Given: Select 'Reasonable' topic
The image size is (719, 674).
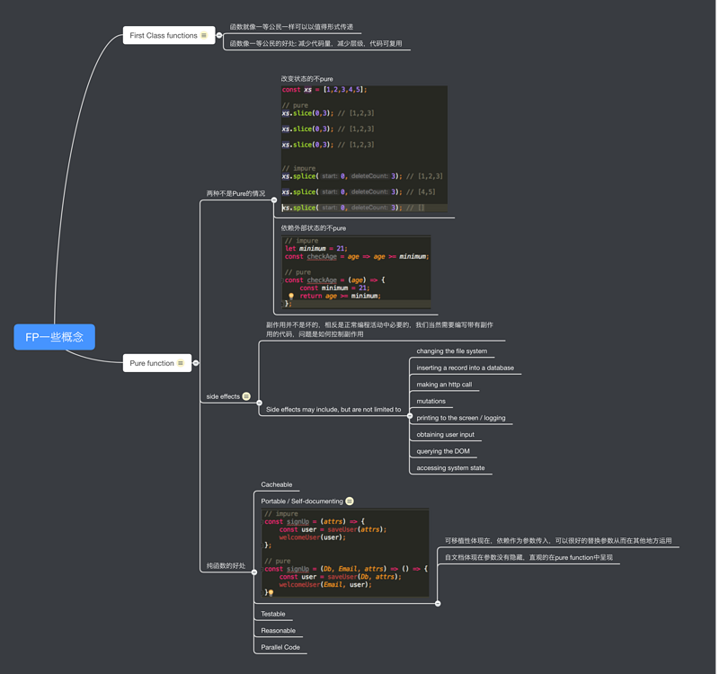Looking at the screenshot, I should (278, 631).
